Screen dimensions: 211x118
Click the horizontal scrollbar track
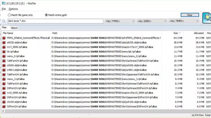pos(108,111)
